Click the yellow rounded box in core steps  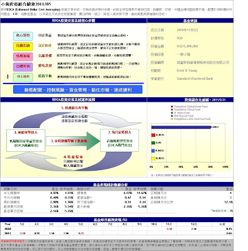click(23, 46)
